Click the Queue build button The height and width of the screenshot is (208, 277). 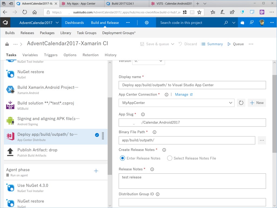click(x=236, y=44)
